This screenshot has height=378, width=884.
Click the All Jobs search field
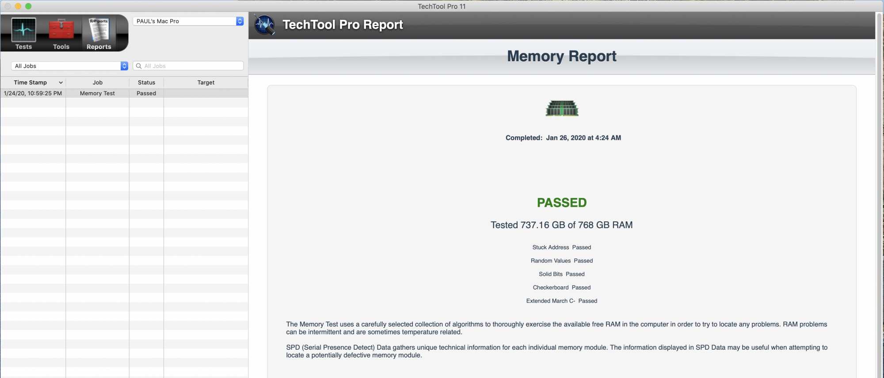pyautogui.click(x=188, y=66)
